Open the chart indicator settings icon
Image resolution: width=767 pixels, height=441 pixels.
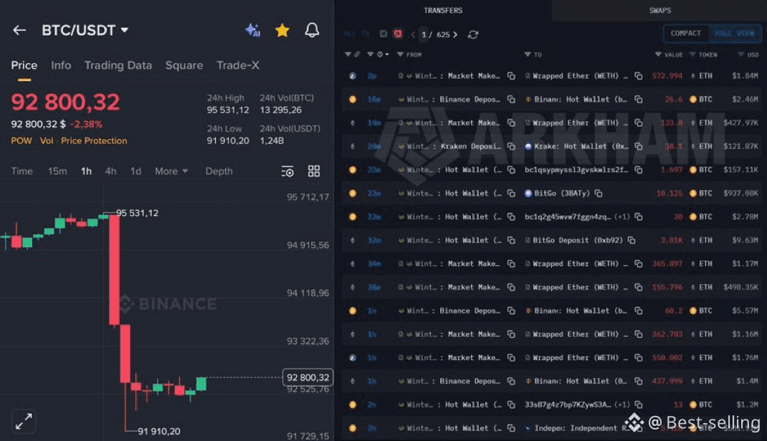[287, 171]
